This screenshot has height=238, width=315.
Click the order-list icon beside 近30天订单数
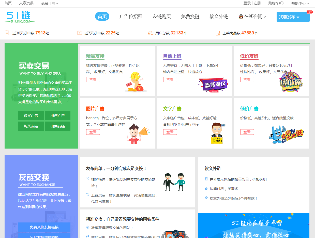click(7, 33)
